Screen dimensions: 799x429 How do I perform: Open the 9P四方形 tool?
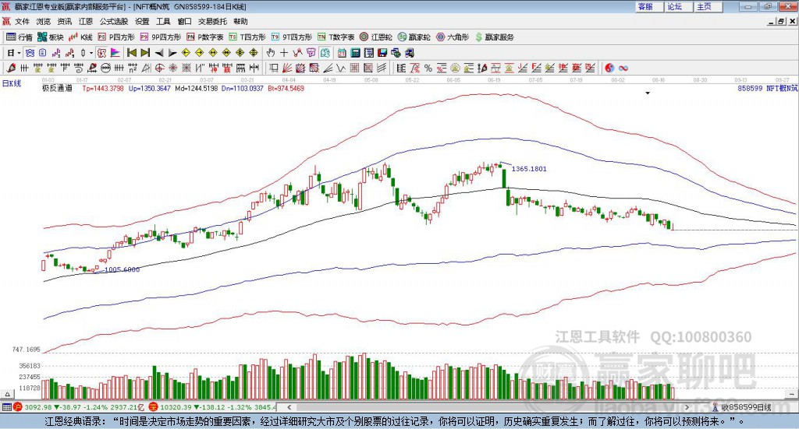tap(161, 37)
